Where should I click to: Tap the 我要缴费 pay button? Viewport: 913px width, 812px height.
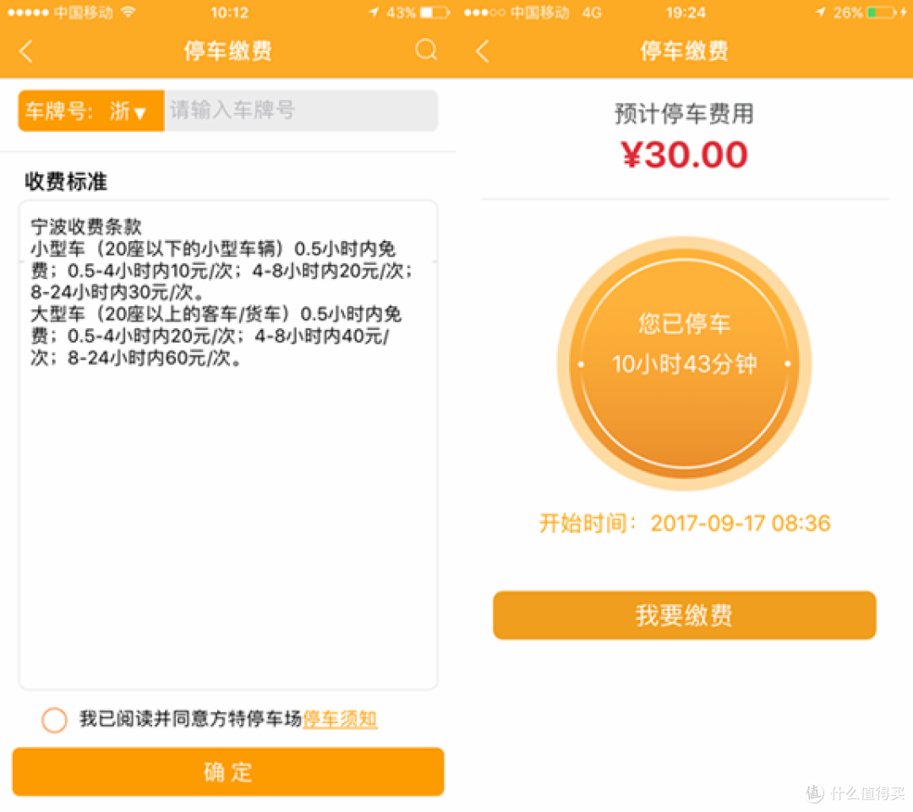(684, 615)
